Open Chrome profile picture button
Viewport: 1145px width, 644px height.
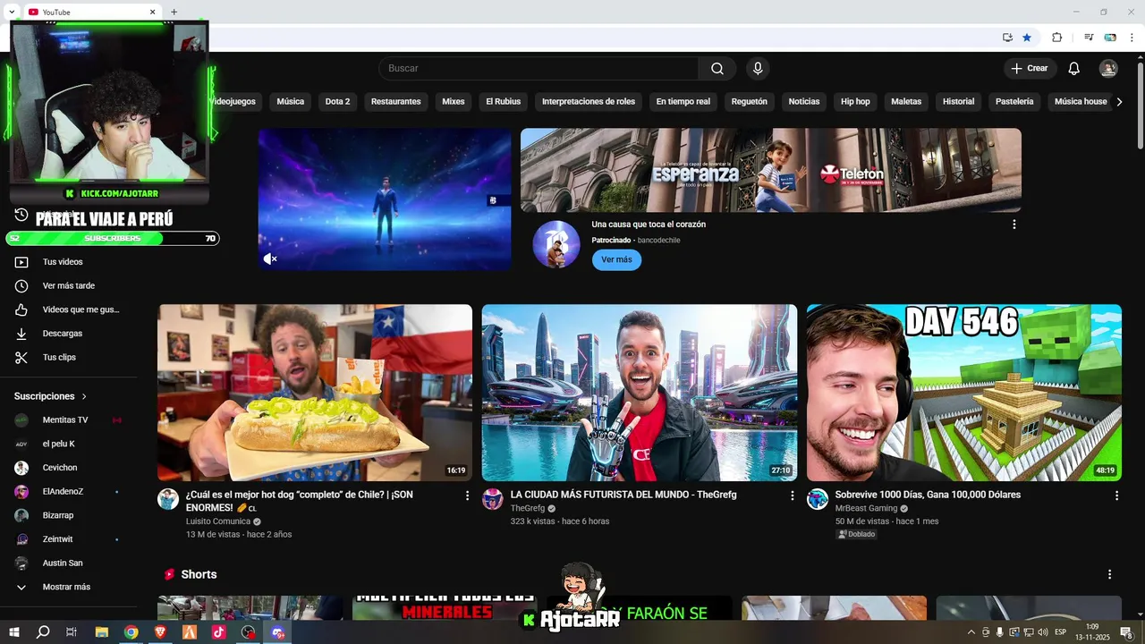pos(1110,38)
